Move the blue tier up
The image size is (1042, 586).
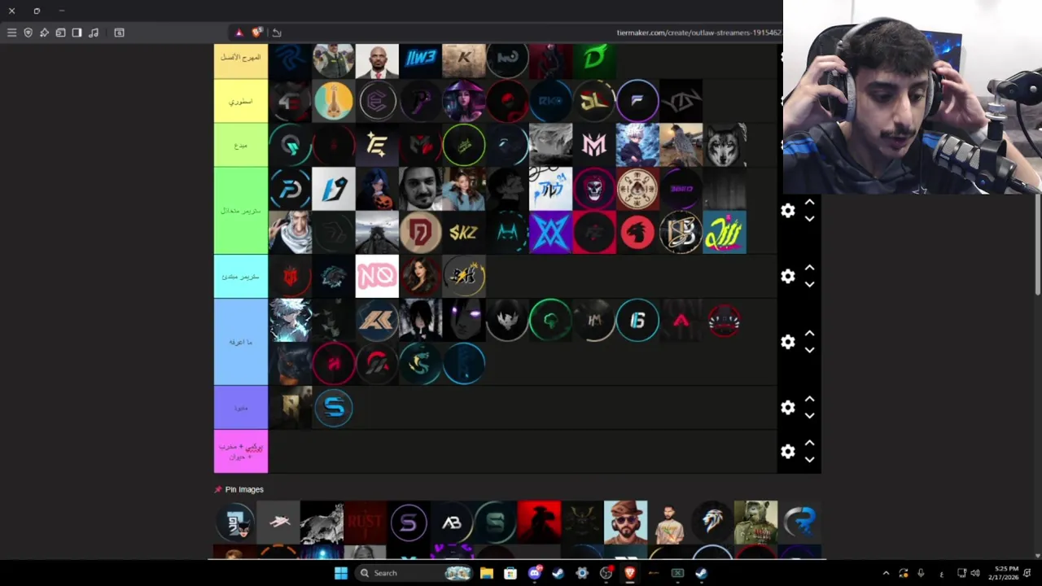pos(809,334)
